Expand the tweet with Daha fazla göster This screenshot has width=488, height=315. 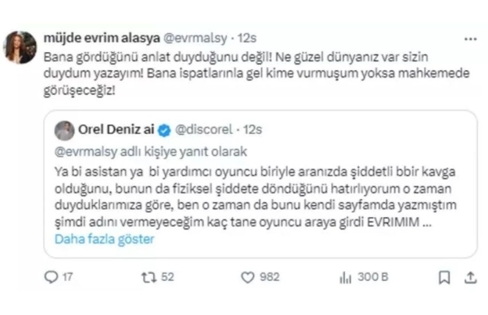pos(104,239)
